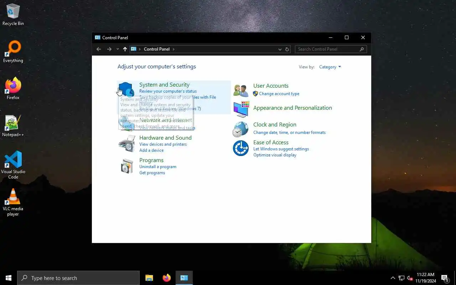Open the Ease of Access icon

pyautogui.click(x=241, y=148)
